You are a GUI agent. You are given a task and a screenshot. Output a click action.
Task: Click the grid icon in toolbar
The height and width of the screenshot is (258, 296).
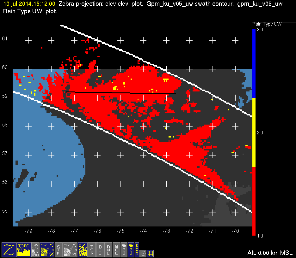(x=150, y=253)
